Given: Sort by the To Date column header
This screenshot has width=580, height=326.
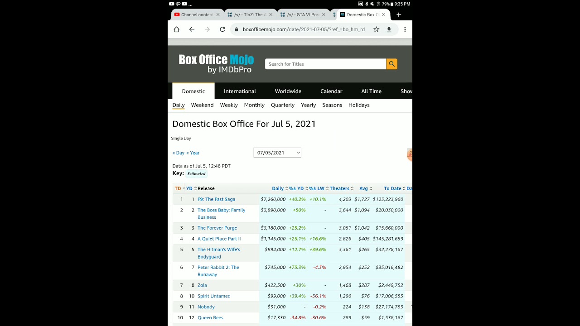Looking at the screenshot, I should (395, 188).
